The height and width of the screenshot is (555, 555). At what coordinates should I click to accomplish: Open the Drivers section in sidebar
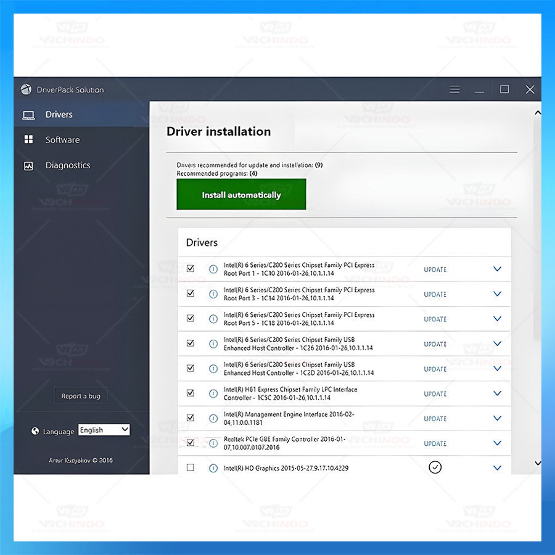pos(81,114)
